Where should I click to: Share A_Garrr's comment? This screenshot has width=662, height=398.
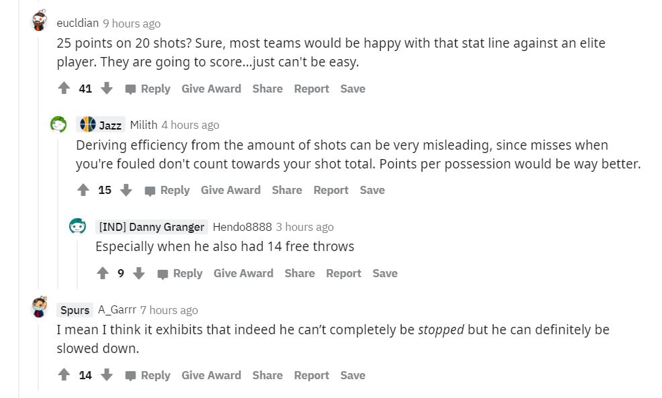[x=267, y=375]
